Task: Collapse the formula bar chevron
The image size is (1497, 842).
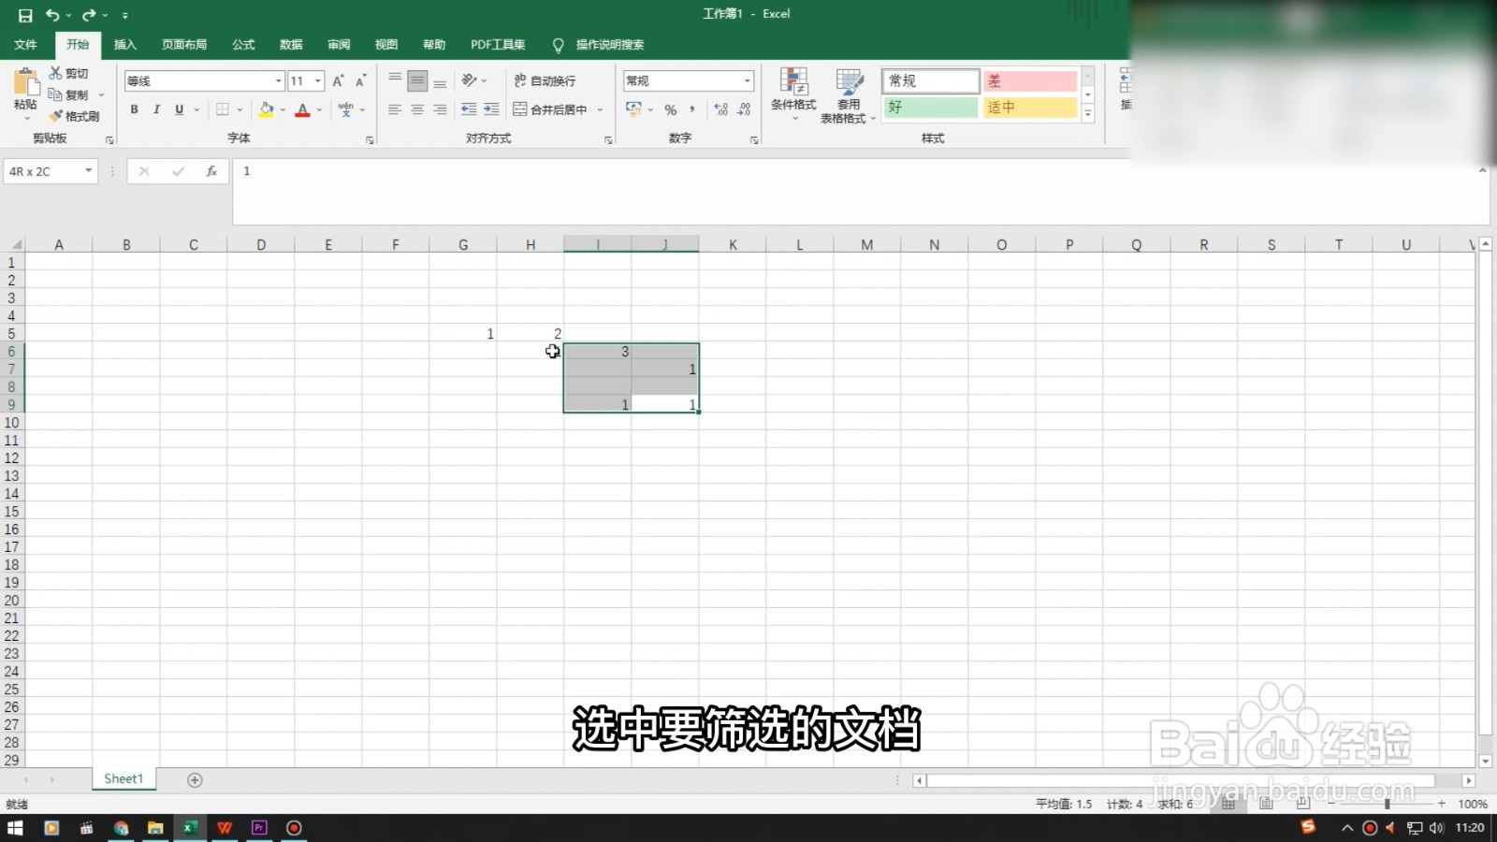Action: (x=1482, y=170)
